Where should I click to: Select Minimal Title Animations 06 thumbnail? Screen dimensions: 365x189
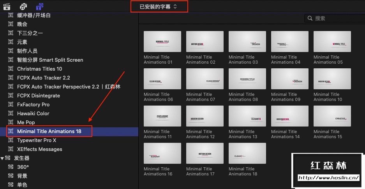[x=162, y=79]
